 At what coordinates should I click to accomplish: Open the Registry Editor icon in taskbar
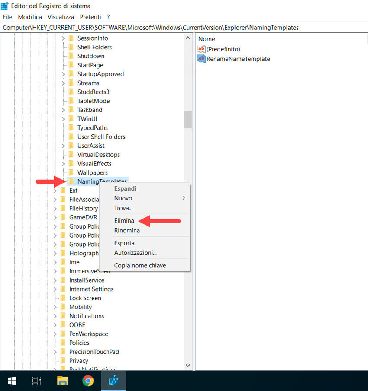pyautogui.click(x=113, y=381)
